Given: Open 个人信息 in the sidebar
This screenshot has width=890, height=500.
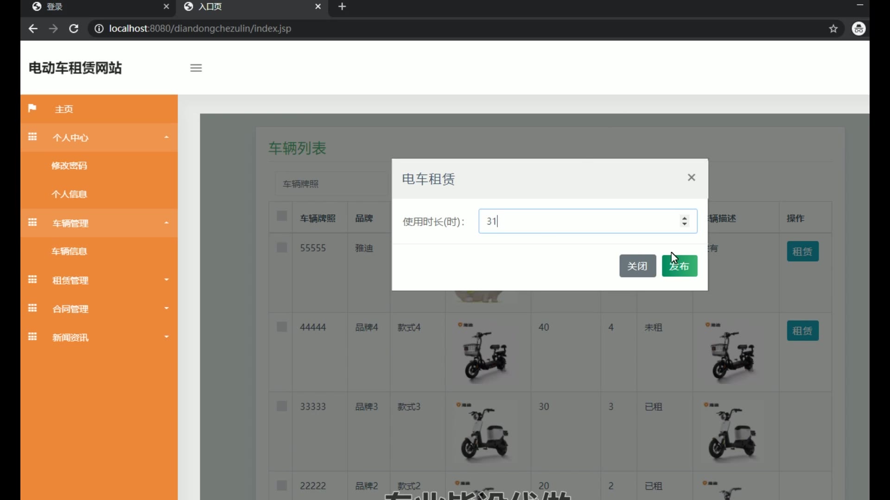Looking at the screenshot, I should click(x=70, y=194).
